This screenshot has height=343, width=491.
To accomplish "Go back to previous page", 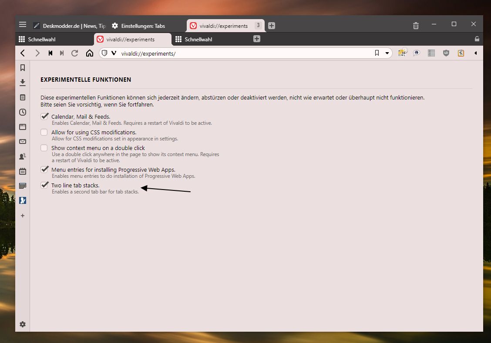I will pos(23,53).
